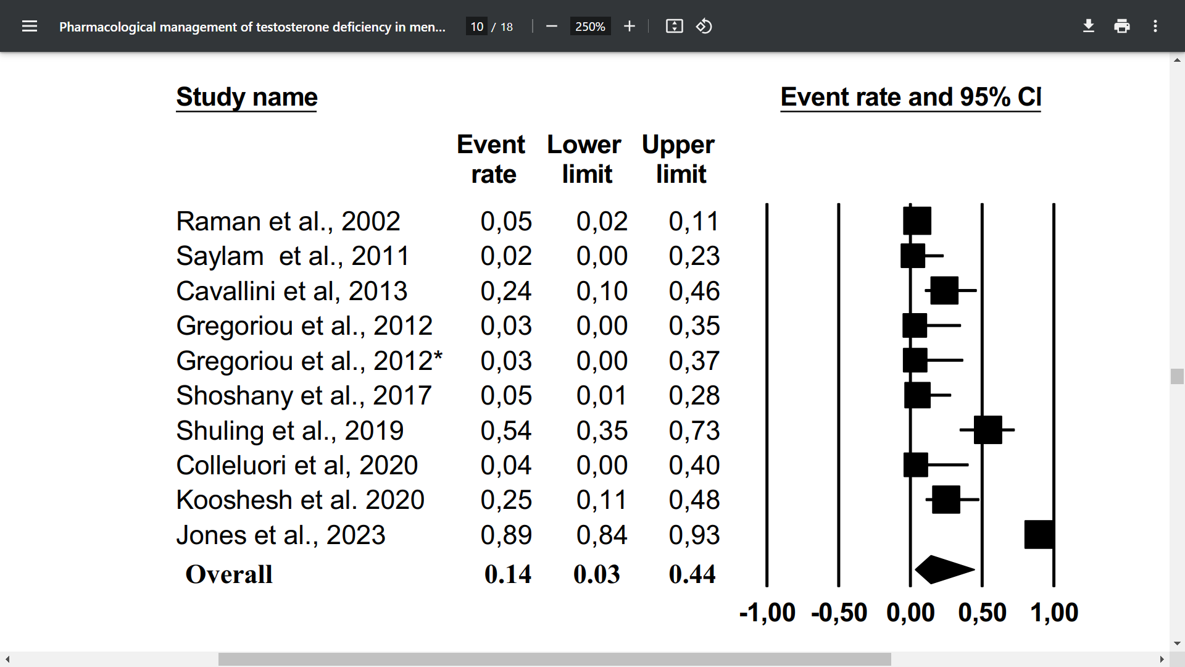Print the PDF document

[x=1122, y=26]
